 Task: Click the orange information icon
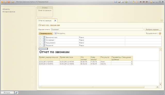click(151, 2)
